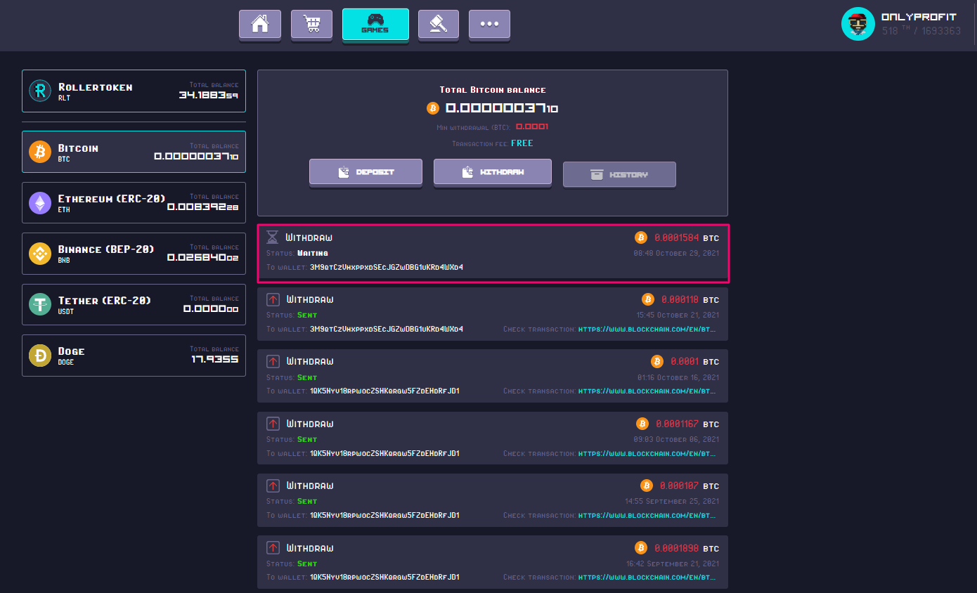Click Bitcoin icon beside total balance
Image resolution: width=977 pixels, height=593 pixels.
pos(433,108)
